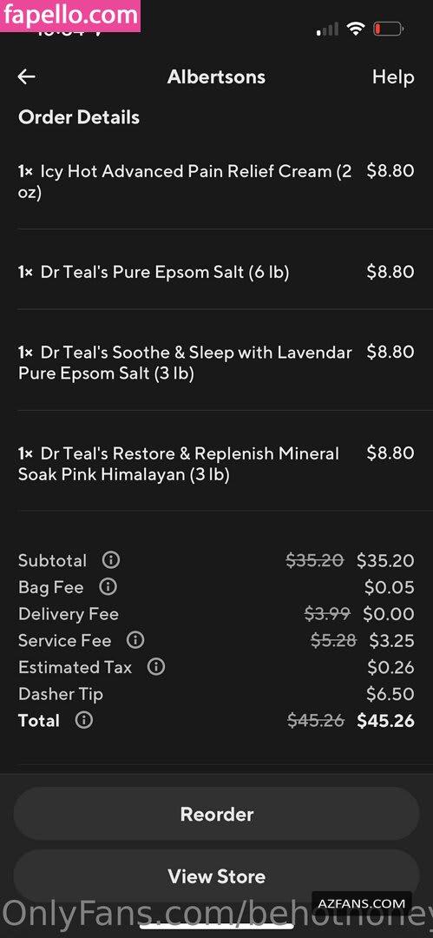
Task: Tap the Albertsons store title
Action: [x=217, y=76]
